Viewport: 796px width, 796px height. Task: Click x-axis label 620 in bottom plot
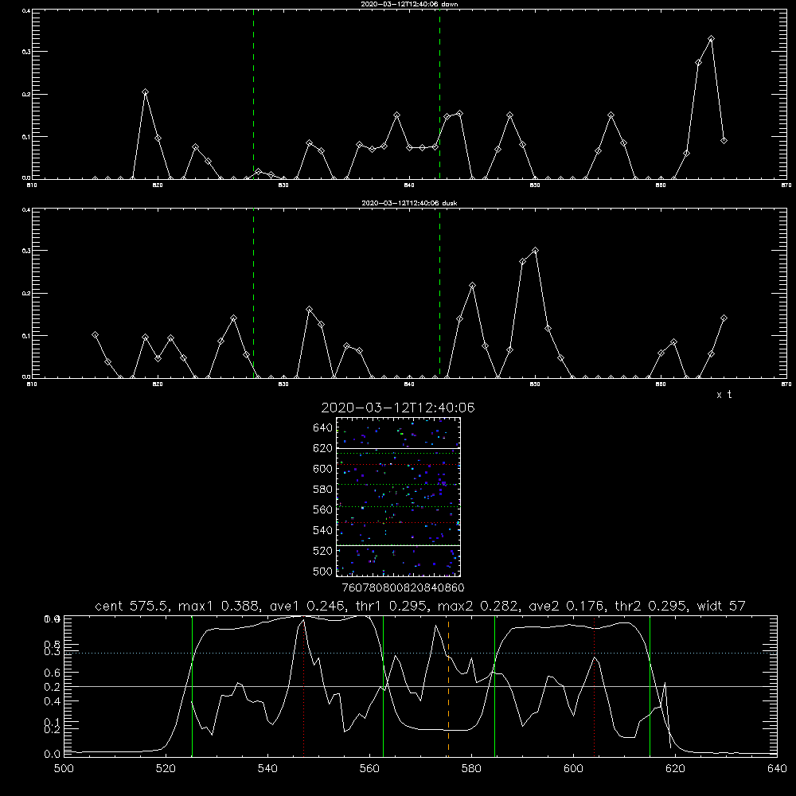coord(675,769)
